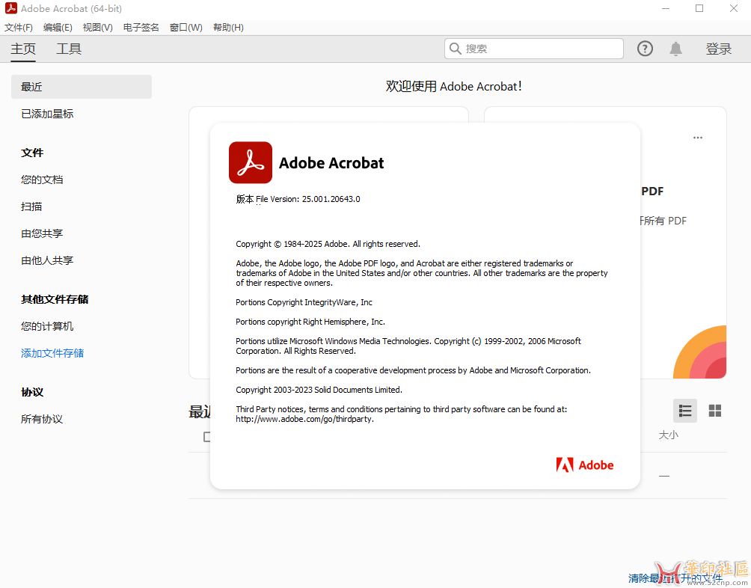Open 由他人共享 files list
Screen dimensions: 751x588
(47, 260)
